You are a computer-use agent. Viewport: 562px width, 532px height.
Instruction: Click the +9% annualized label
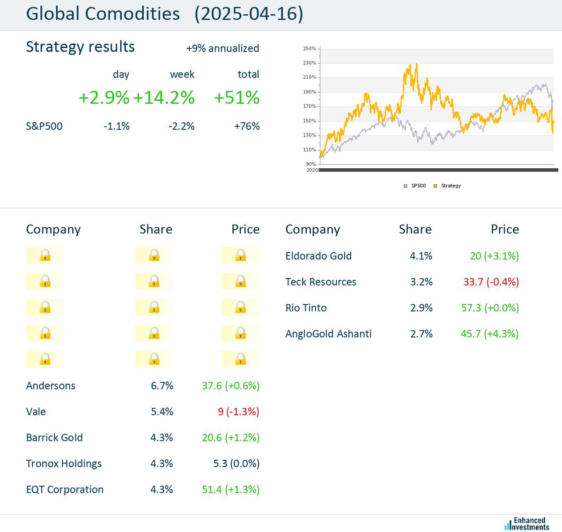222,48
